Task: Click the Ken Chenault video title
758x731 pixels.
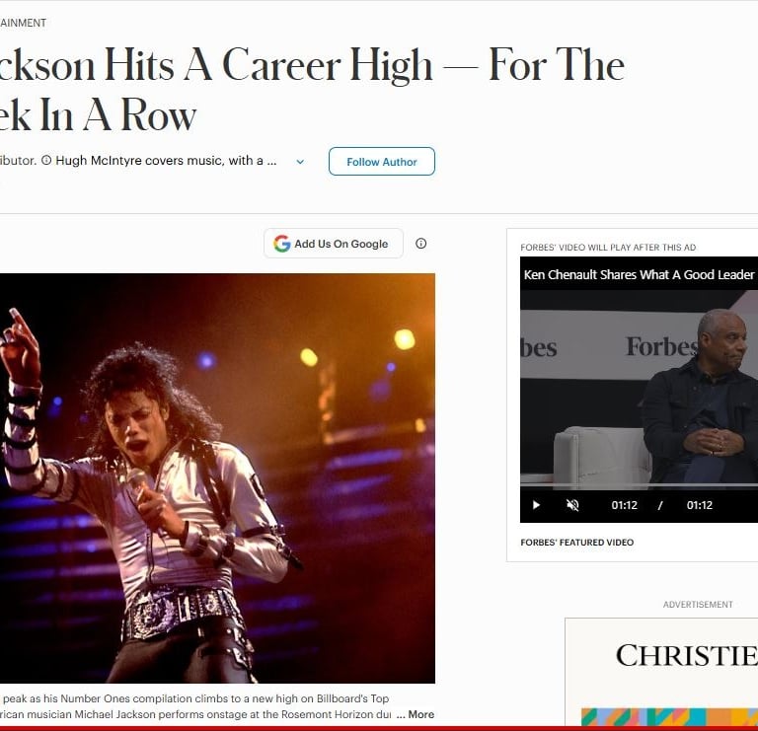Action: 640,274
